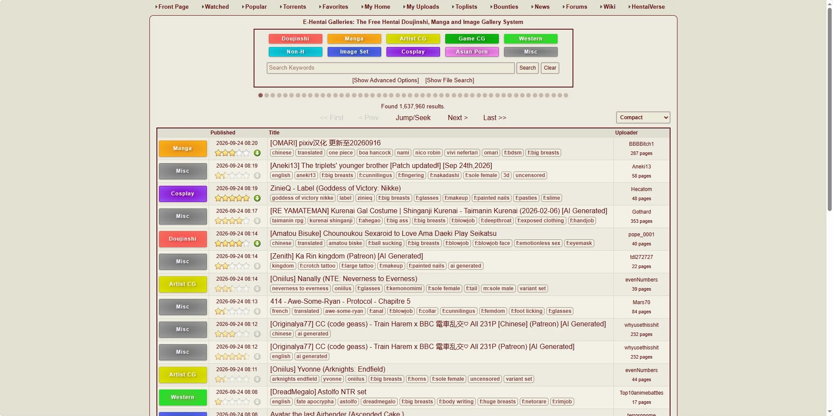Click green torrent icon on Hecatom's Cosplay row
The image size is (833, 416).
pyautogui.click(x=257, y=198)
